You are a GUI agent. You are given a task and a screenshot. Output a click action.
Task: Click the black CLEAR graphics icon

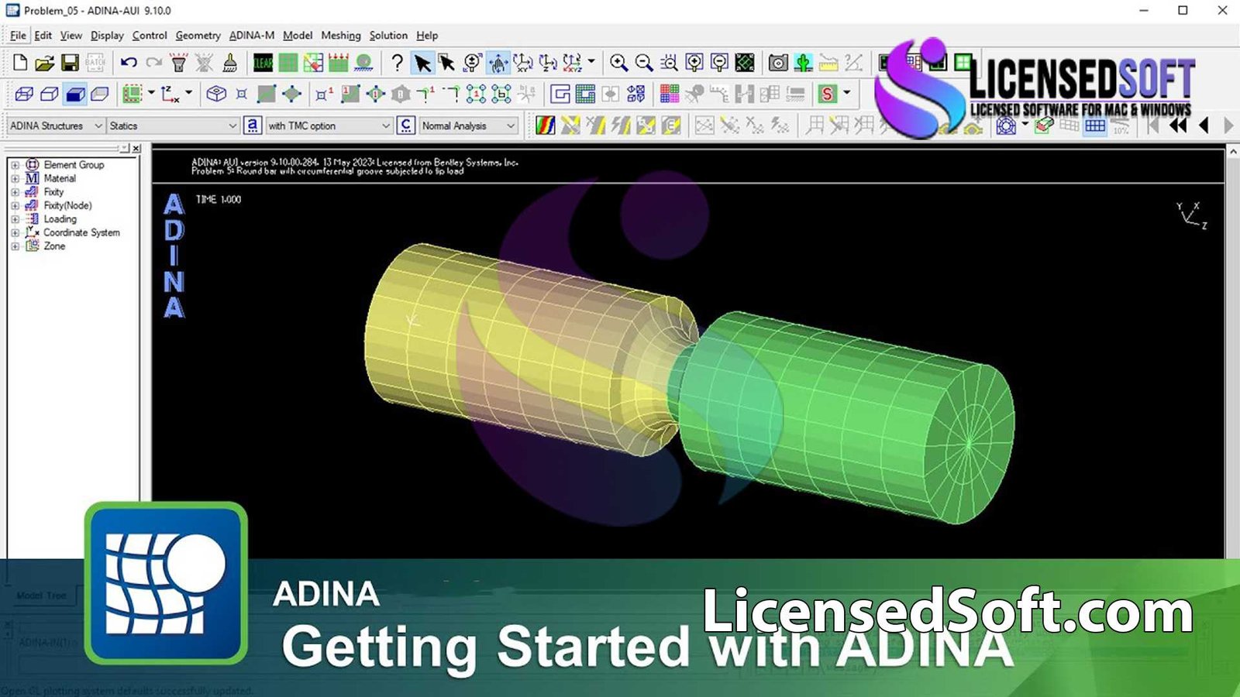(x=263, y=63)
